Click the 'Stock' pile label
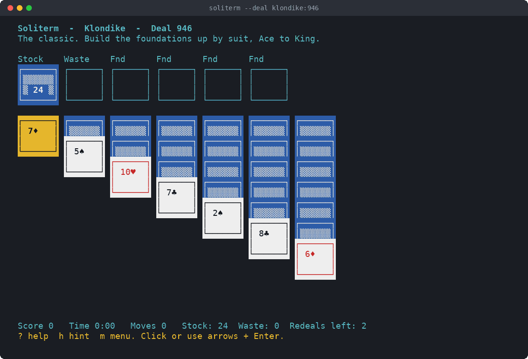Image resolution: width=528 pixels, height=359 pixels. [x=30, y=59]
